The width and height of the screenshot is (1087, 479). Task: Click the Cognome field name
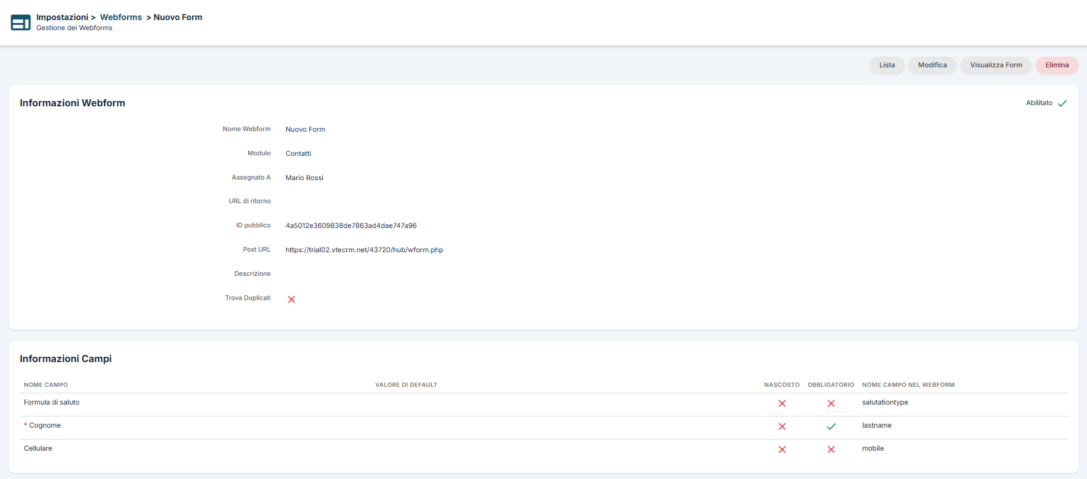click(x=45, y=425)
